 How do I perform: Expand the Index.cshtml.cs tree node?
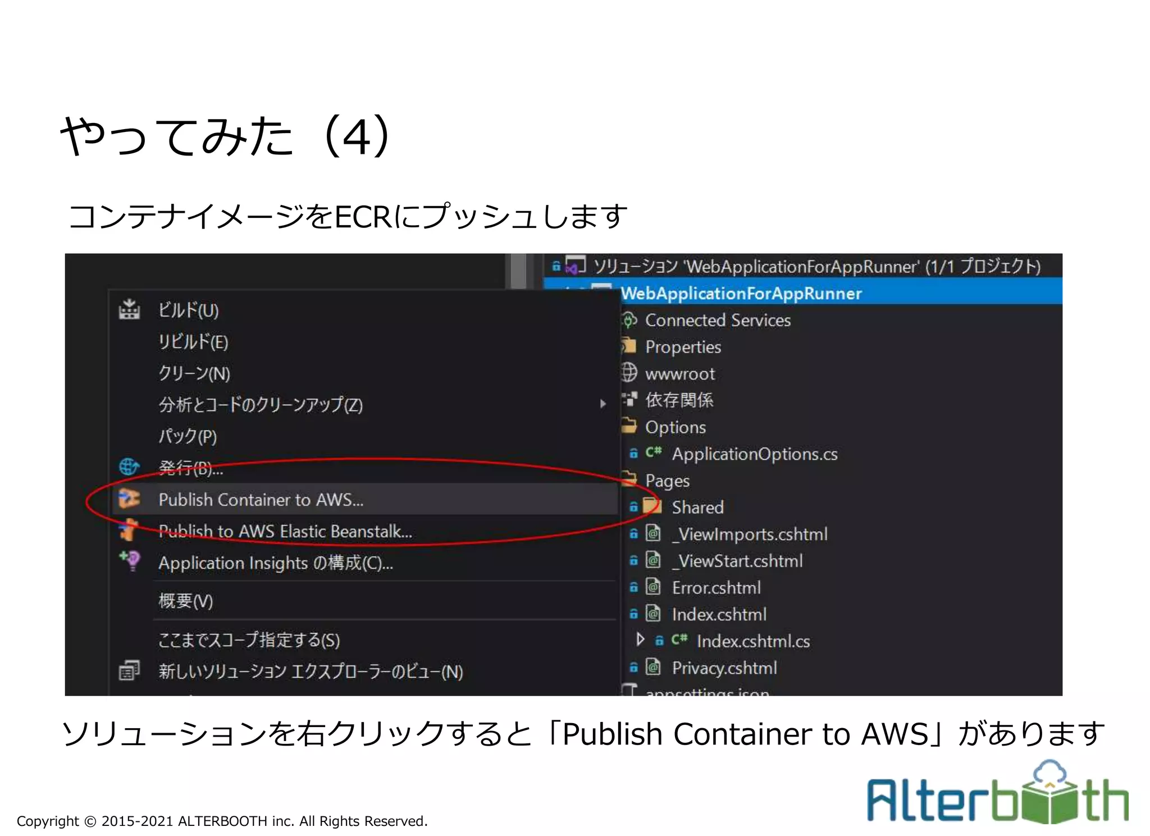coord(640,639)
